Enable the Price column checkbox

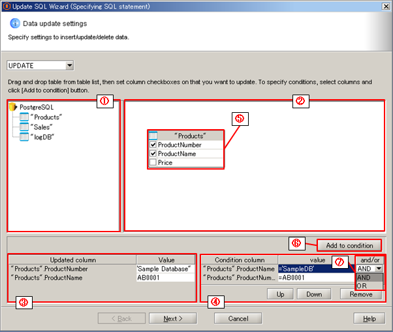(x=153, y=163)
